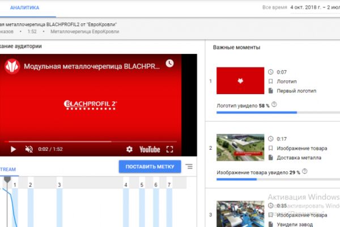Play the video in the player
This screenshot has width=340, height=227.
[x=13, y=149]
